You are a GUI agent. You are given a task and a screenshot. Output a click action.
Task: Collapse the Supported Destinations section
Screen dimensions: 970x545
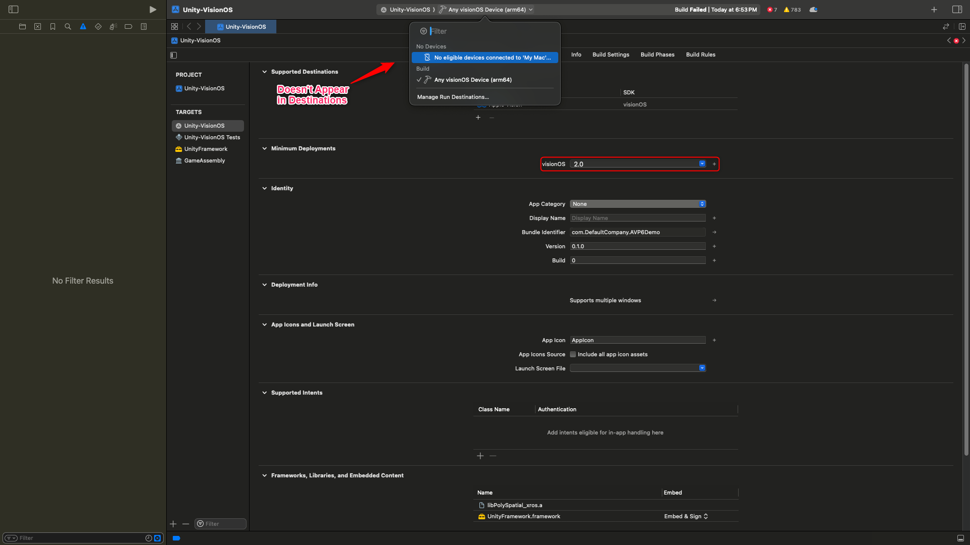point(264,72)
